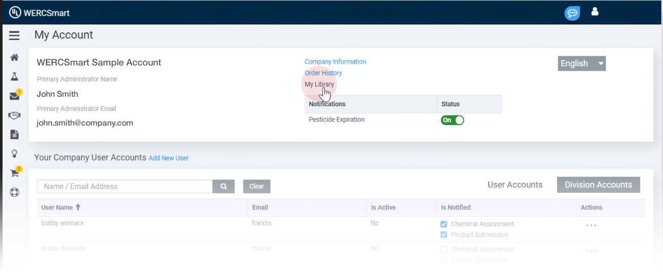Click the Notifications column header
663x275 pixels.
(x=327, y=104)
